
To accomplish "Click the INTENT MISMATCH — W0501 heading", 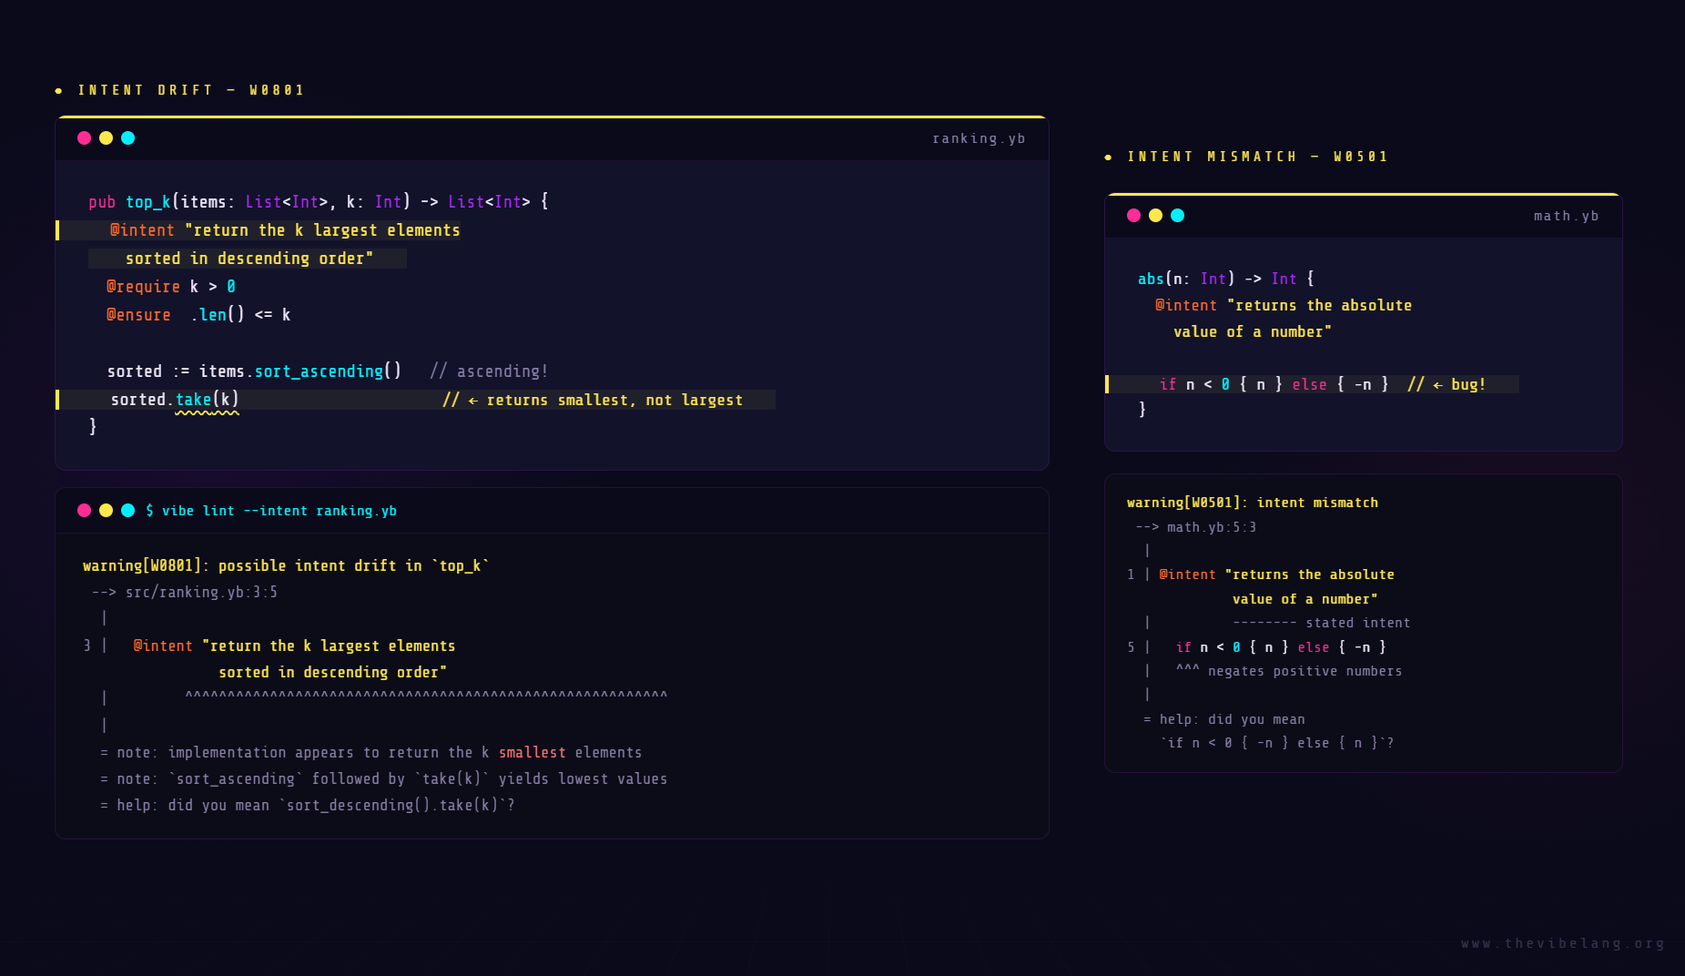I will point(1258,157).
